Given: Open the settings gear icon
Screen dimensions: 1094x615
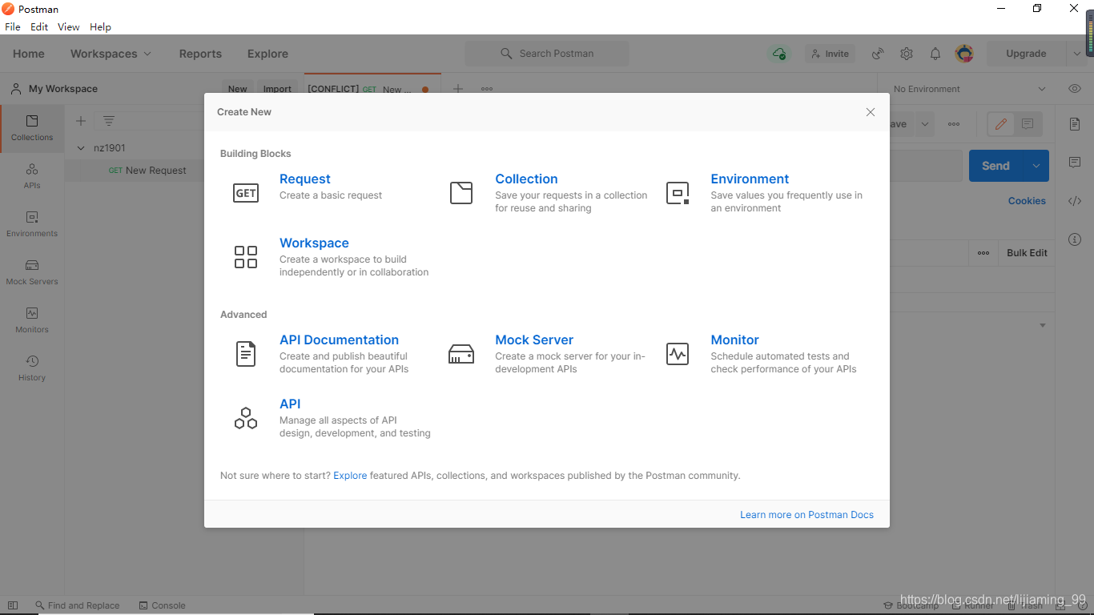Looking at the screenshot, I should [907, 54].
